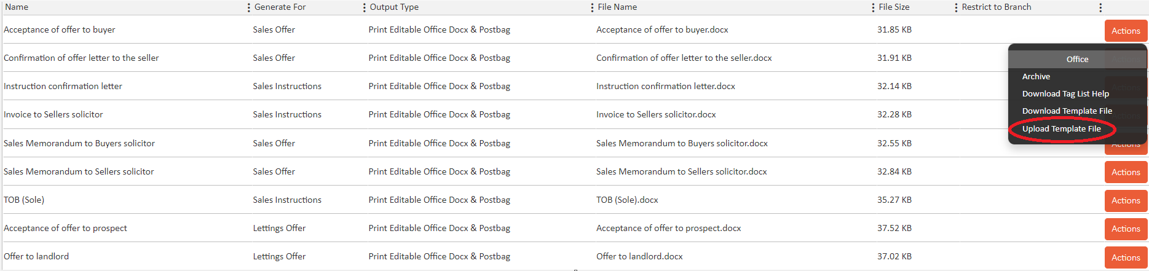Expand Actions for the TOB (Sole) template
This screenshot has width=1149, height=271.
click(x=1125, y=200)
